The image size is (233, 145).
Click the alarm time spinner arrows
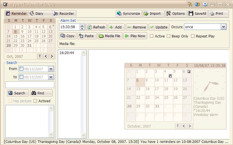[82, 27]
